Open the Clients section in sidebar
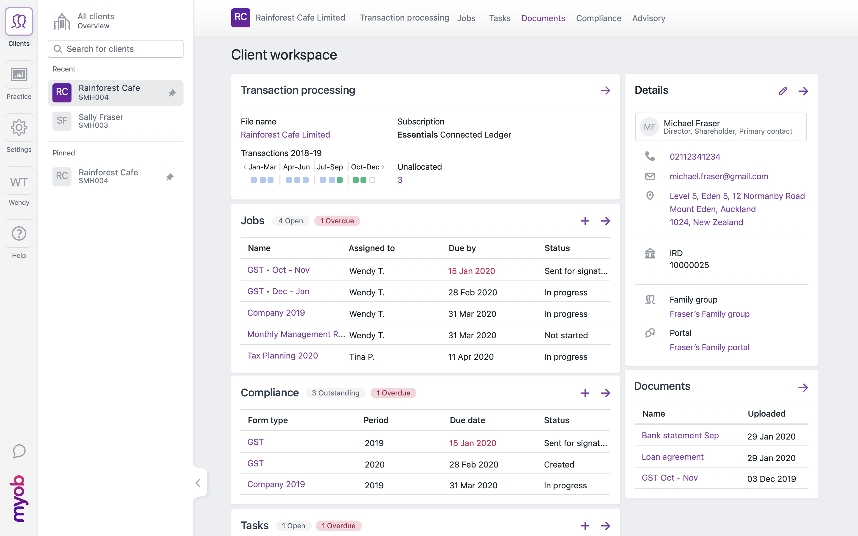This screenshot has width=858, height=536. click(x=19, y=22)
